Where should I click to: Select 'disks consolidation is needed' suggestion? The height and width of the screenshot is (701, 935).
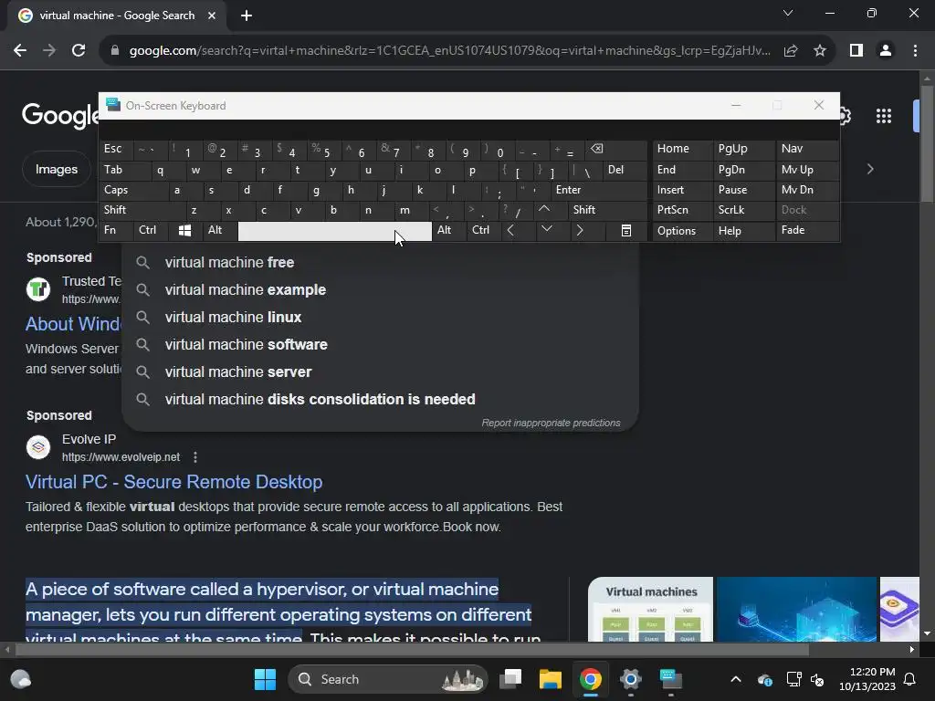click(x=381, y=400)
